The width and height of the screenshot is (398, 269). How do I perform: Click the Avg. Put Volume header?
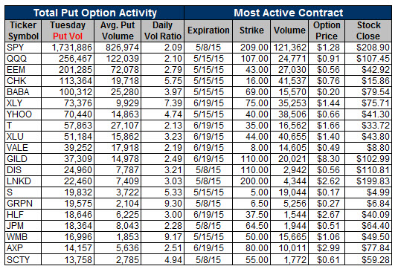118,30
